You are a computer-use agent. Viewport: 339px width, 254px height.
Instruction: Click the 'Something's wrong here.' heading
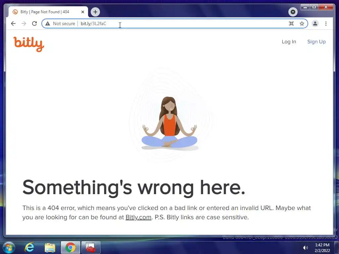coord(134,188)
